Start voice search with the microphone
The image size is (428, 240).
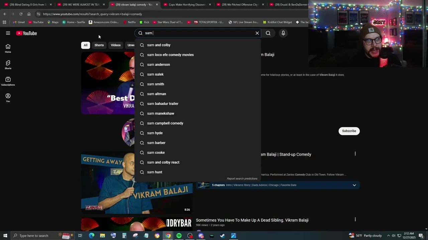point(283,33)
